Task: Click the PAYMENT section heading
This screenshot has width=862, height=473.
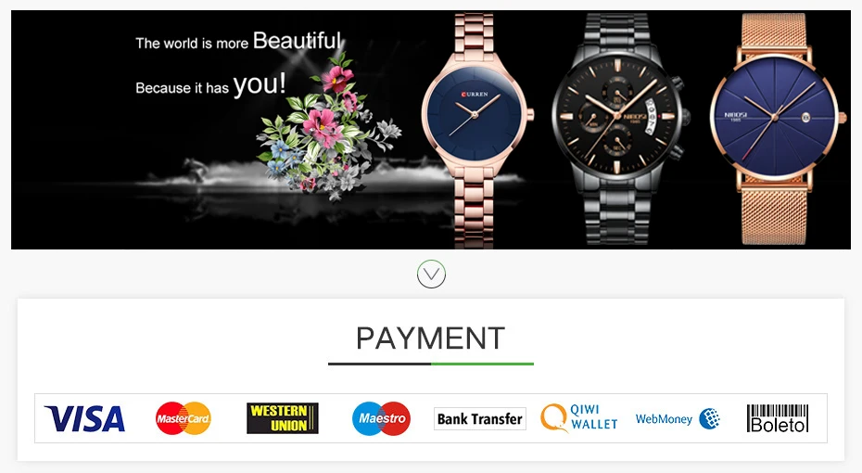Action: coord(430,339)
